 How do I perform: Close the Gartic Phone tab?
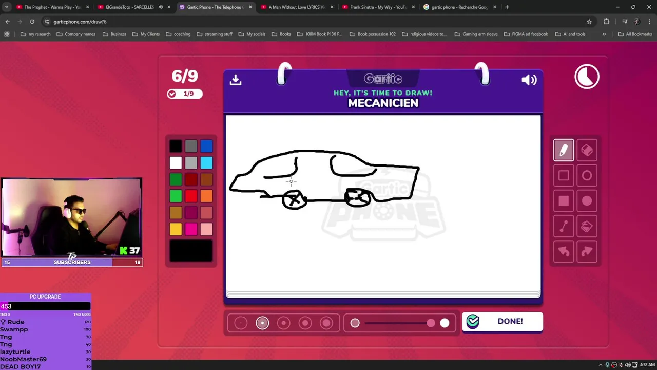[x=250, y=7]
